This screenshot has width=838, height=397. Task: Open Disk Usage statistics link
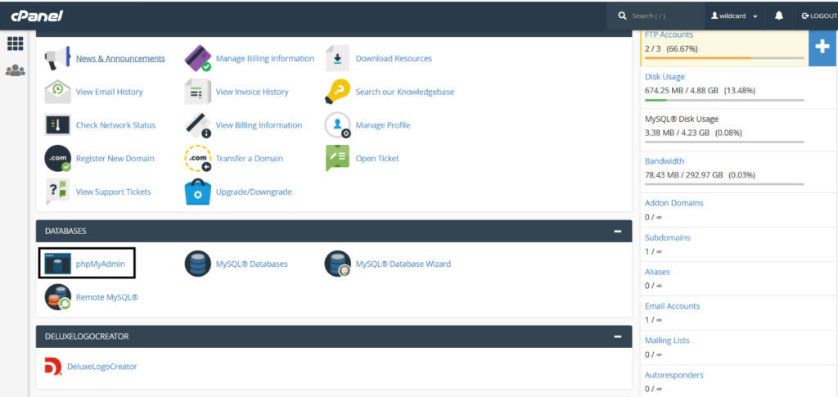665,77
